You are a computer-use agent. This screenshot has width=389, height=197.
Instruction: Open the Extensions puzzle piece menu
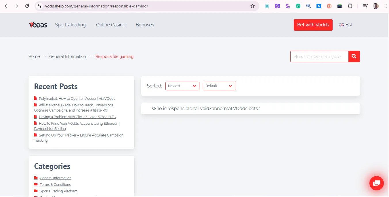[x=350, y=6]
